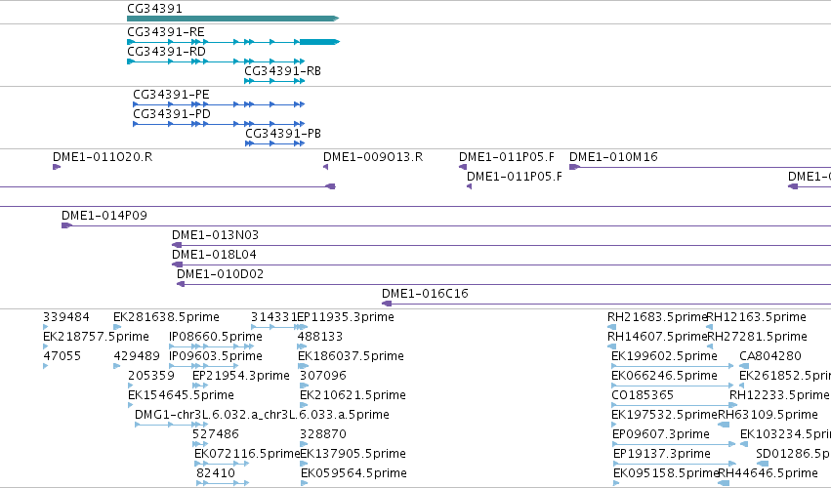Image resolution: width=831 pixels, height=488 pixels.
Task: Select the EST labeled 205359
Action: pos(132,386)
